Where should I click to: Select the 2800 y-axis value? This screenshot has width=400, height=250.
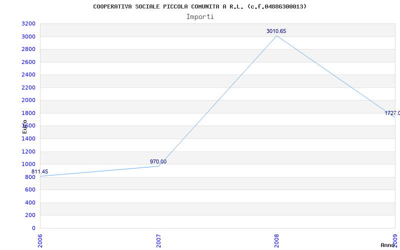coord(28,49)
